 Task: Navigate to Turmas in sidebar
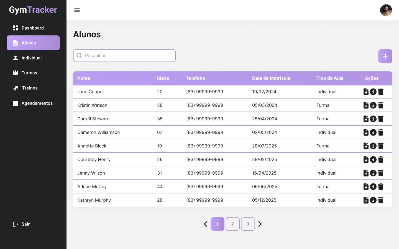pyautogui.click(x=29, y=73)
